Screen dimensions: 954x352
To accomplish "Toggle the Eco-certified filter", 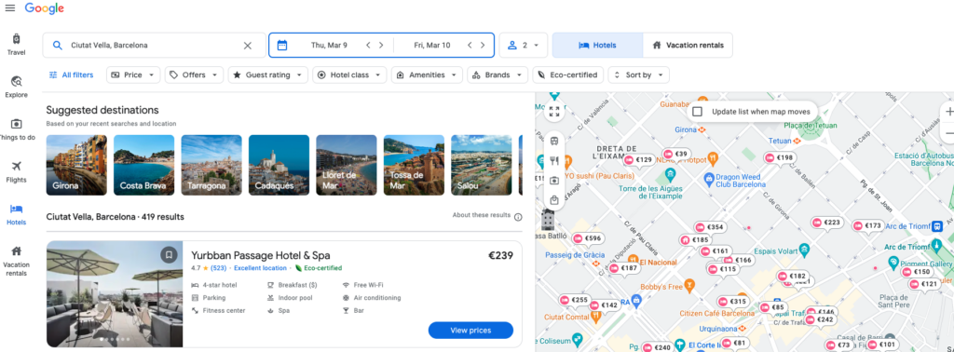I will [568, 74].
